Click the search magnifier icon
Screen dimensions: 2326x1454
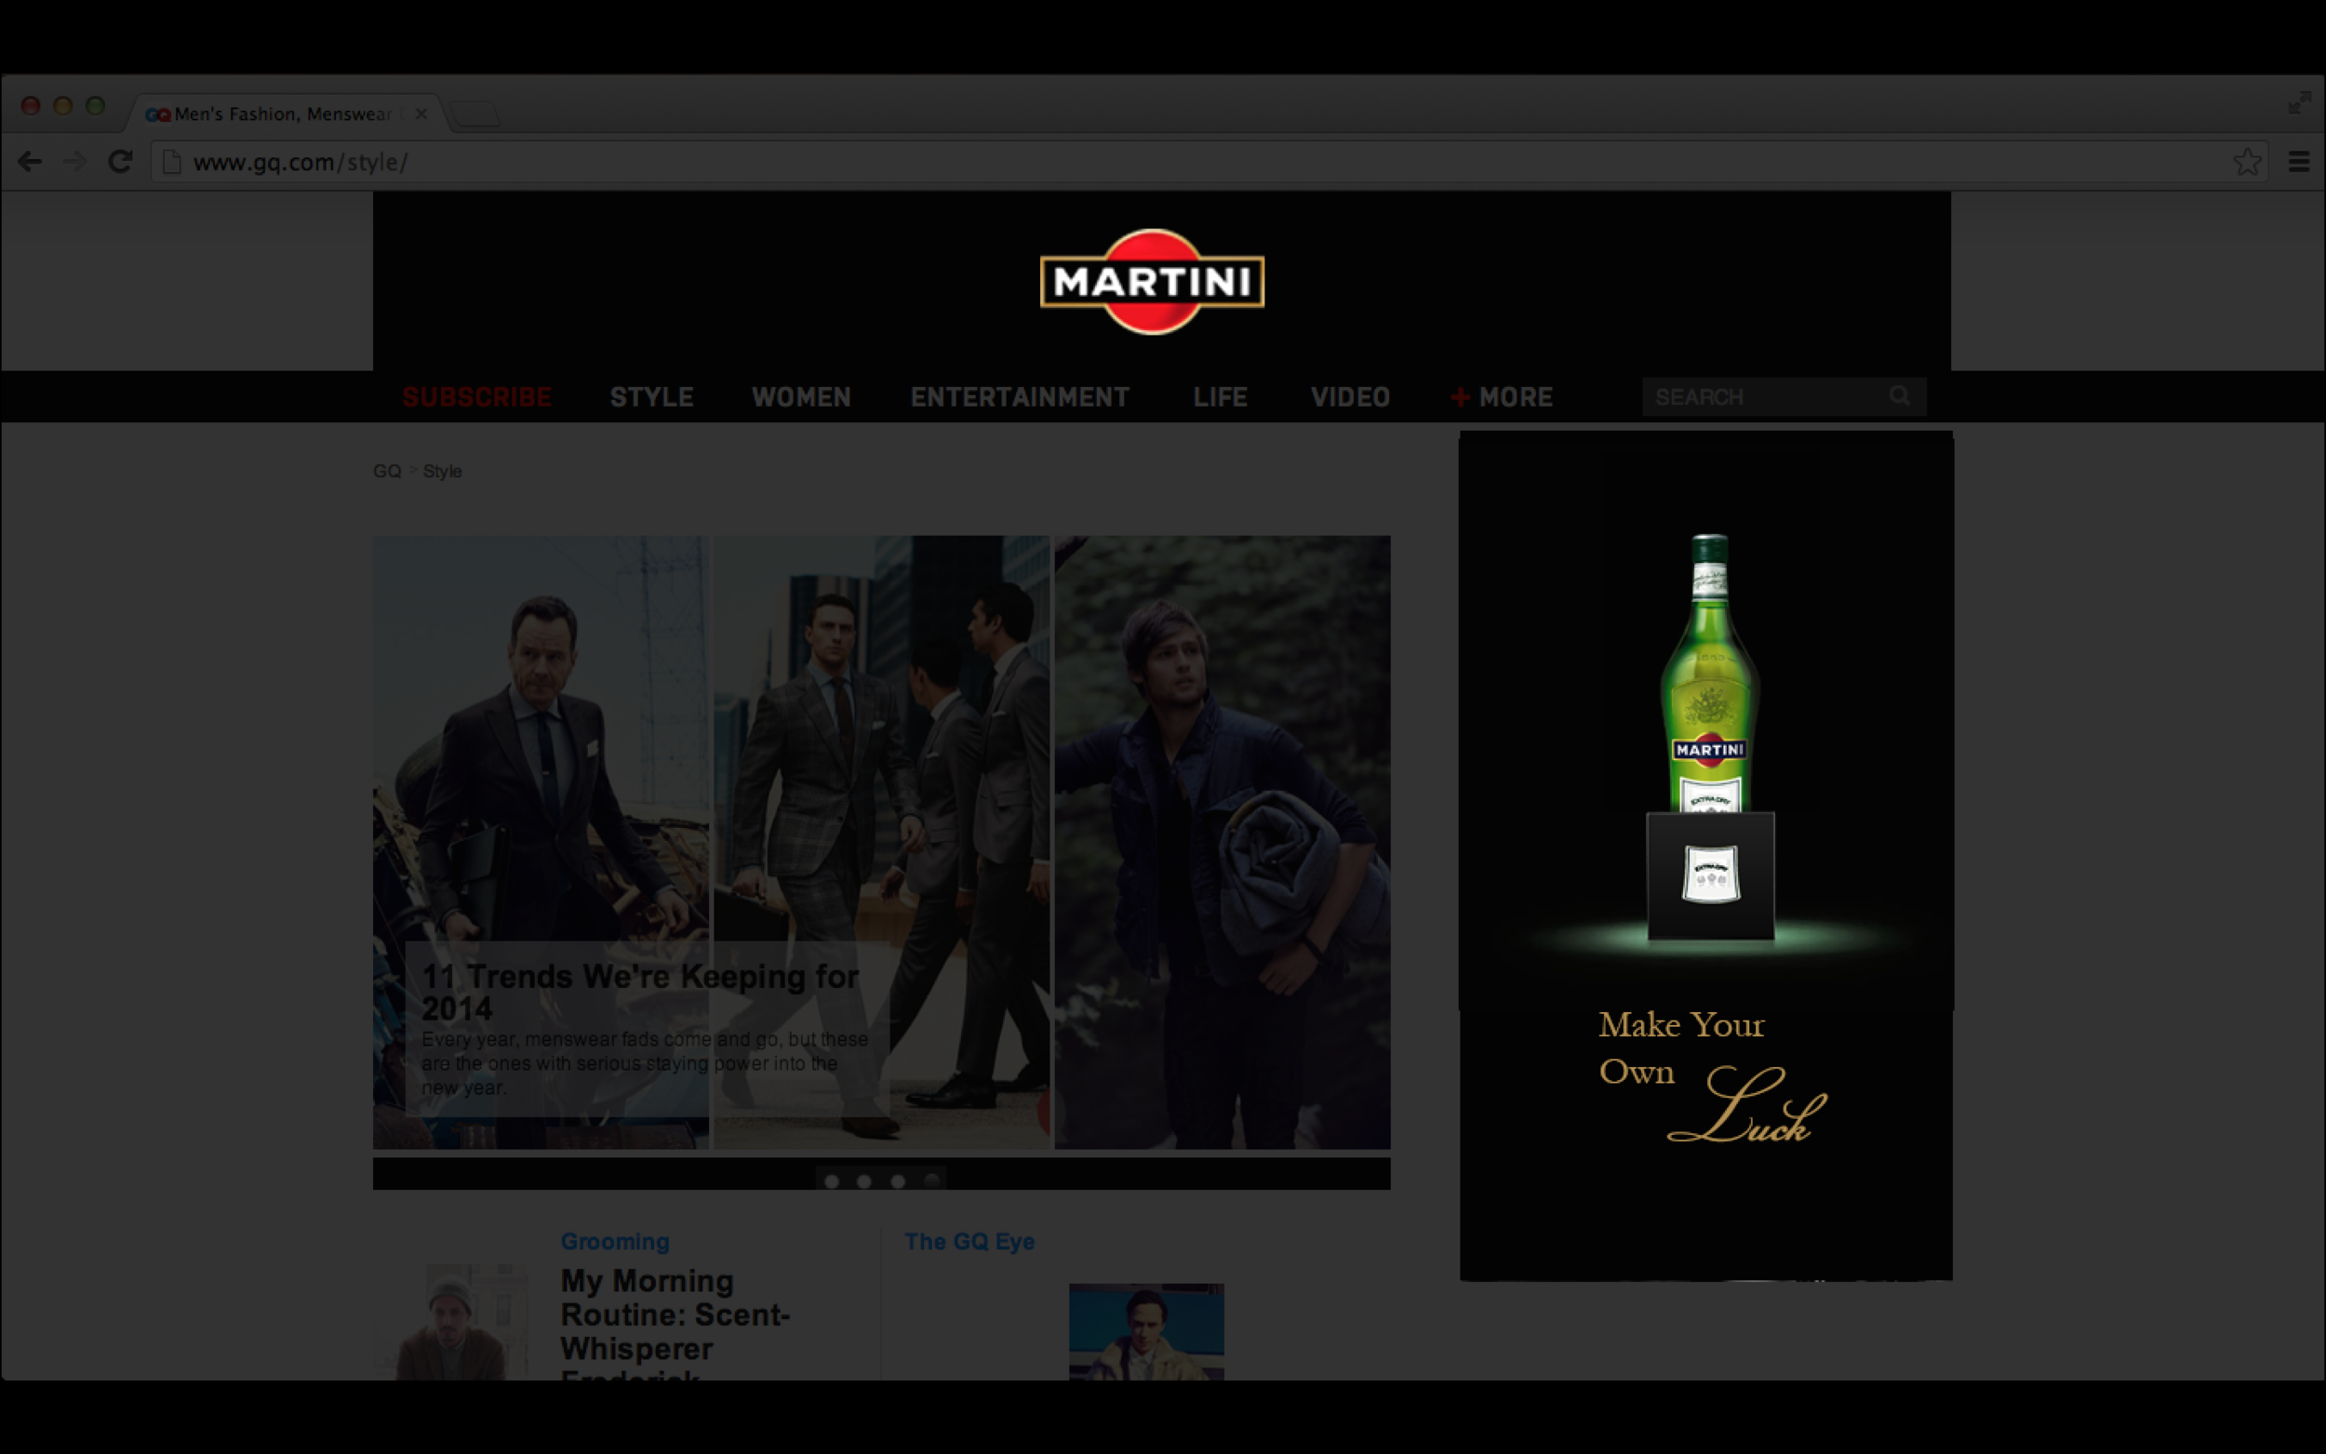point(1900,396)
